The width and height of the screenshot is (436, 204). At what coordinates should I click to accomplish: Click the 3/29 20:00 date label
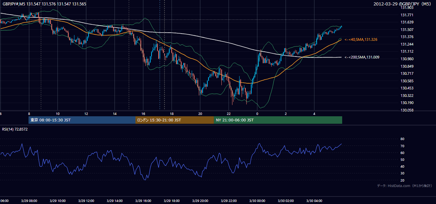[200, 201]
